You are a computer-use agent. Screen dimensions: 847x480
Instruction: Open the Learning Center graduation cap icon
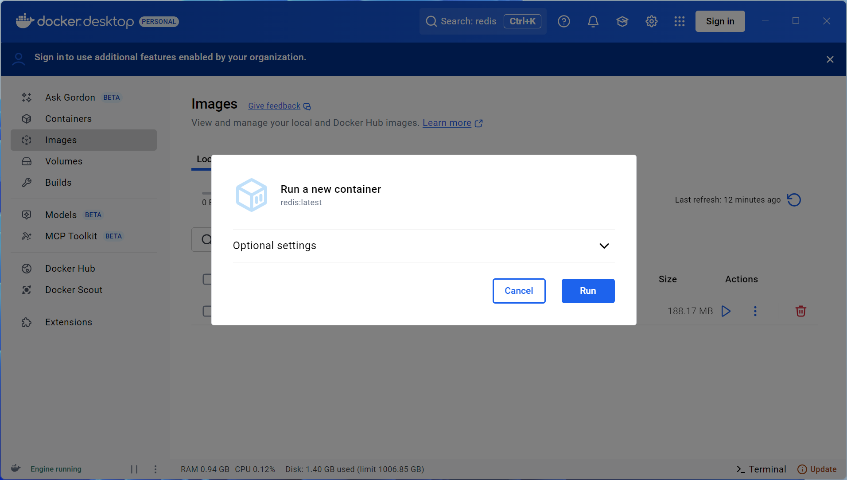(622, 21)
